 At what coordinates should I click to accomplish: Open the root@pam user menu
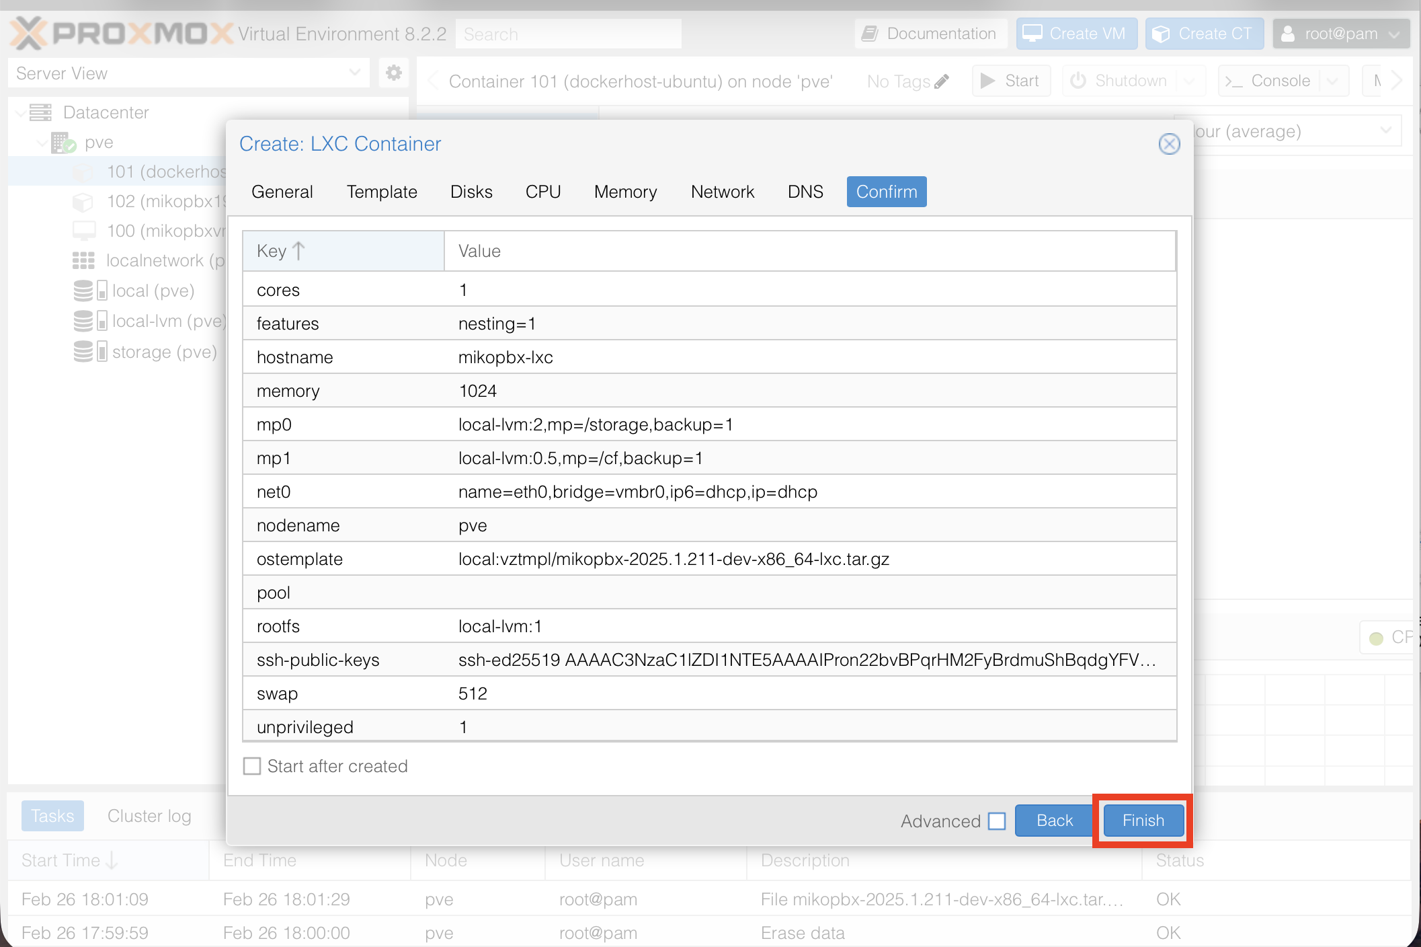click(x=1340, y=34)
